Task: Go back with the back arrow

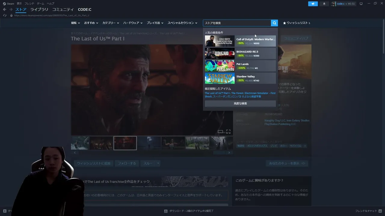Action: [x=5, y=10]
